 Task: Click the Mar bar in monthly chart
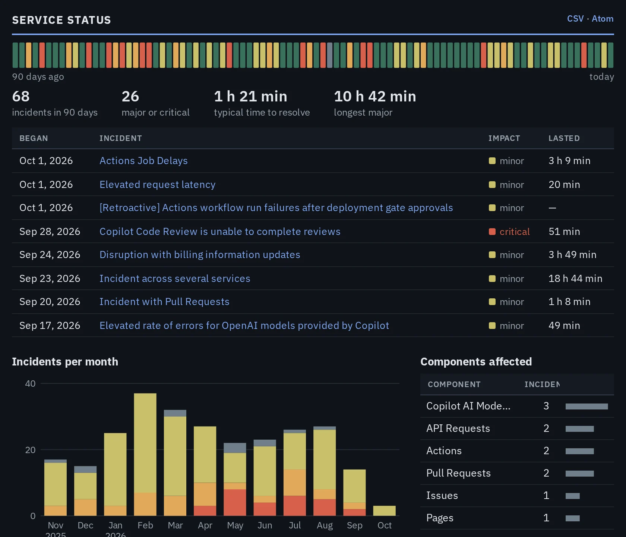pos(175,463)
